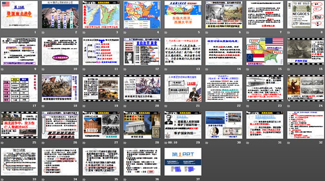Viewport: 325px width, 181px height.
Task: Click the animation star icon under slide 2
Action: (x=43, y=32)
